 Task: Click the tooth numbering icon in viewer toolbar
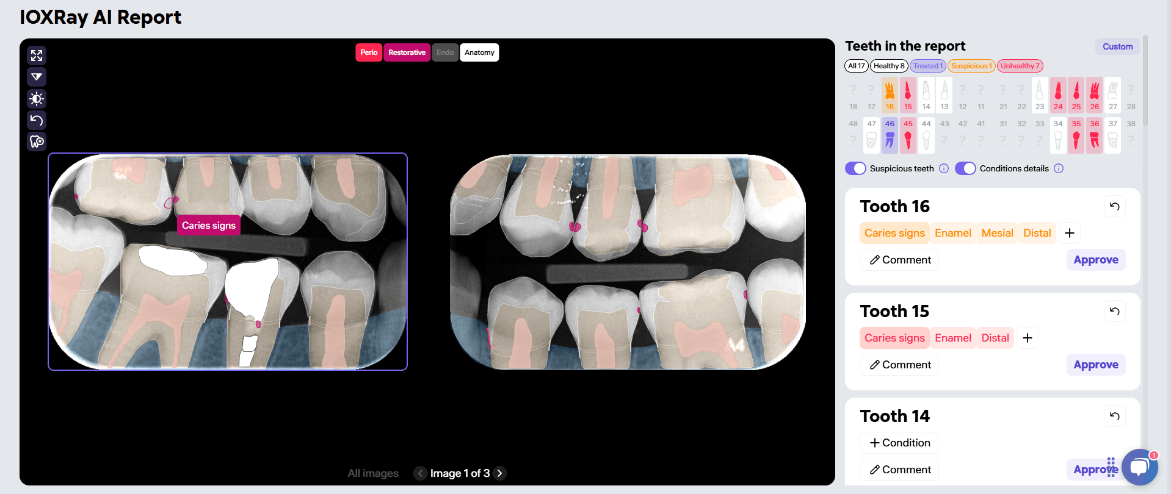pos(37,141)
